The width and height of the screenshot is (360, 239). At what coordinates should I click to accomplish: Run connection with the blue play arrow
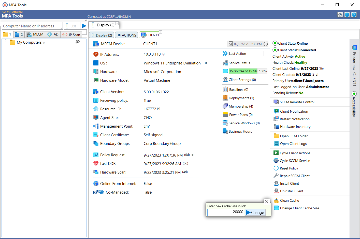point(84,26)
